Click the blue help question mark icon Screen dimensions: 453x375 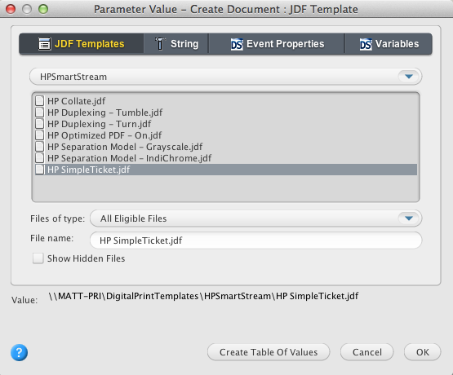19,352
